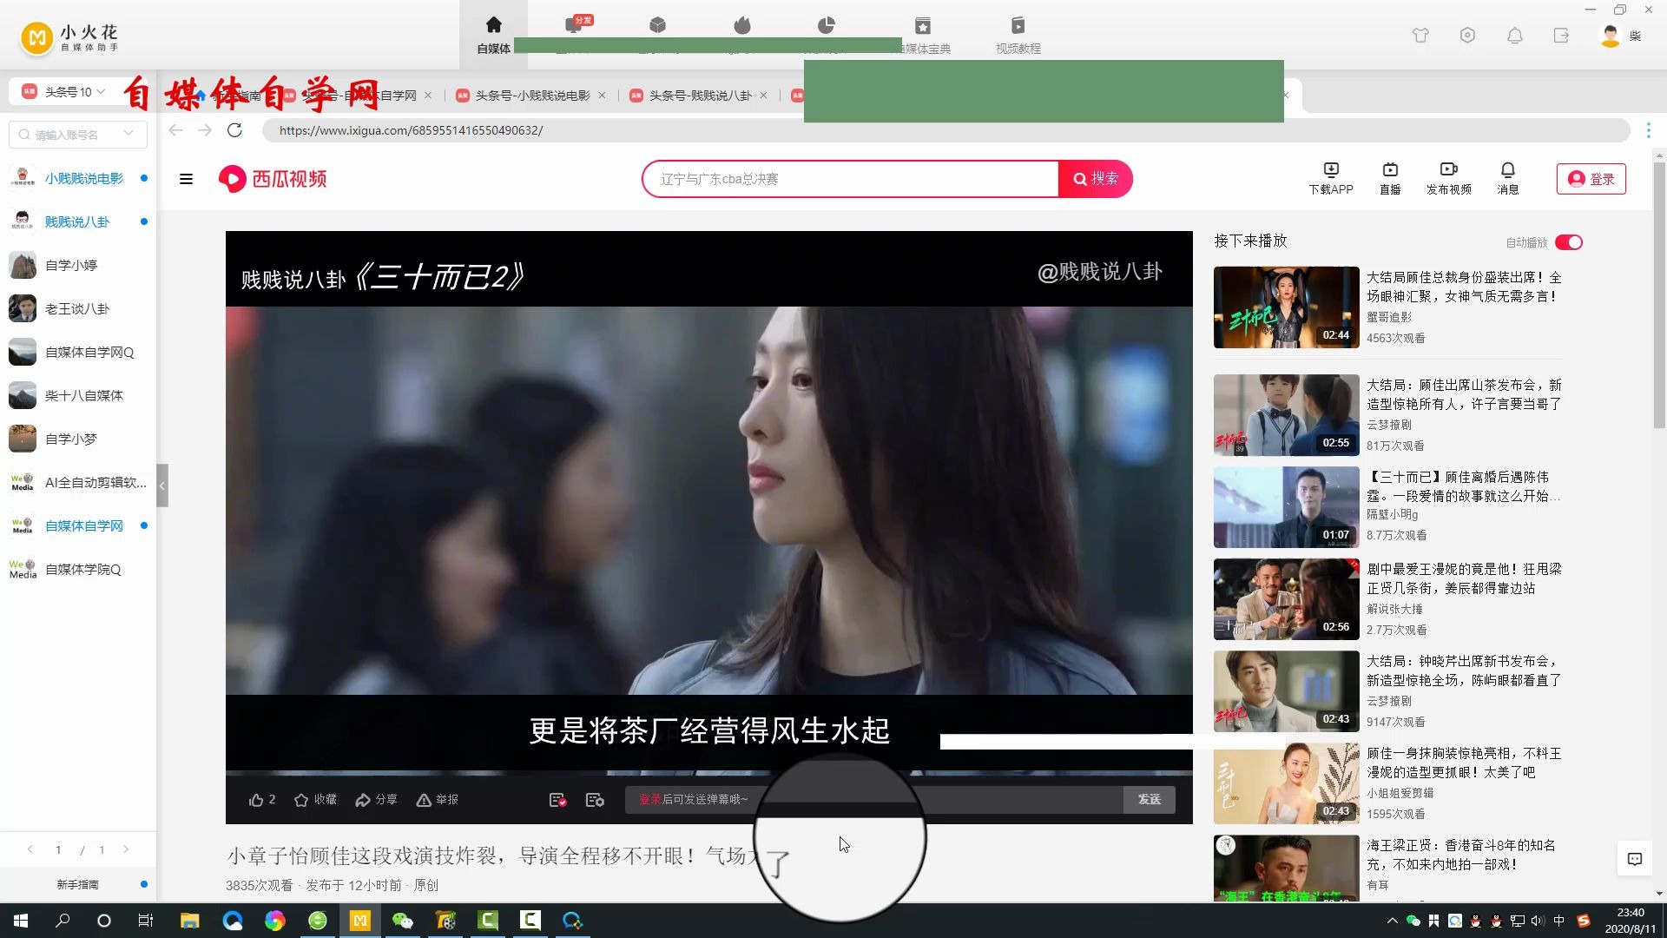Select the 柴十八自媒体 account
The height and width of the screenshot is (938, 1667).
[x=78, y=395]
